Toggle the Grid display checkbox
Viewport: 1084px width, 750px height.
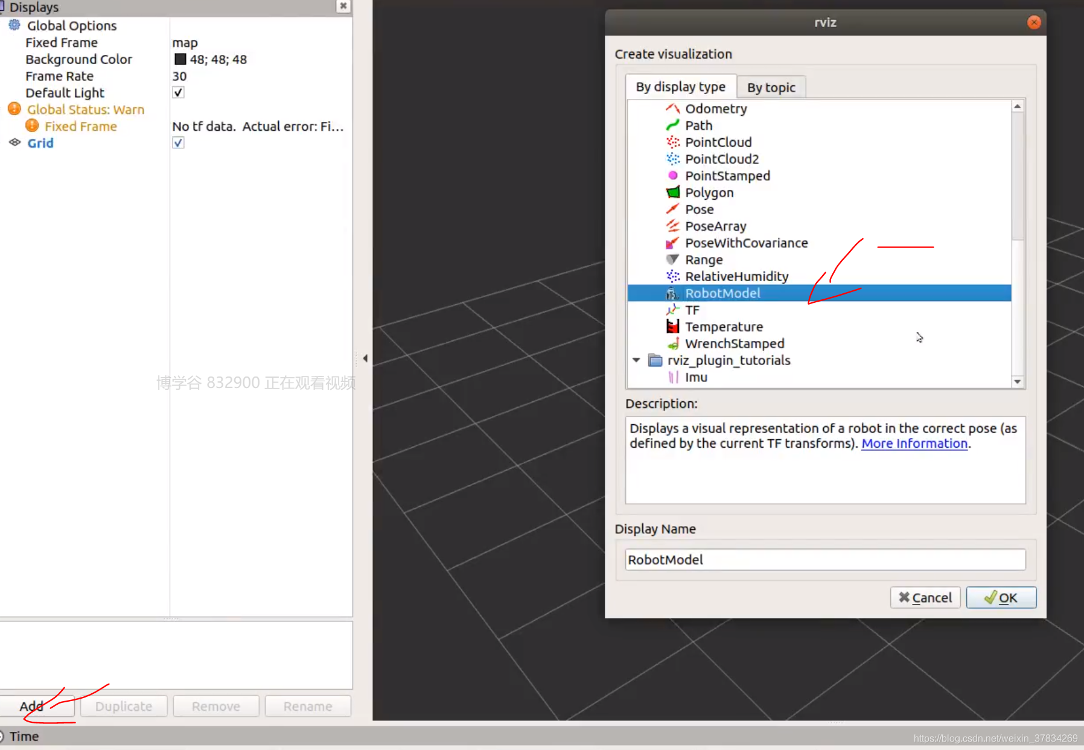pos(178,143)
